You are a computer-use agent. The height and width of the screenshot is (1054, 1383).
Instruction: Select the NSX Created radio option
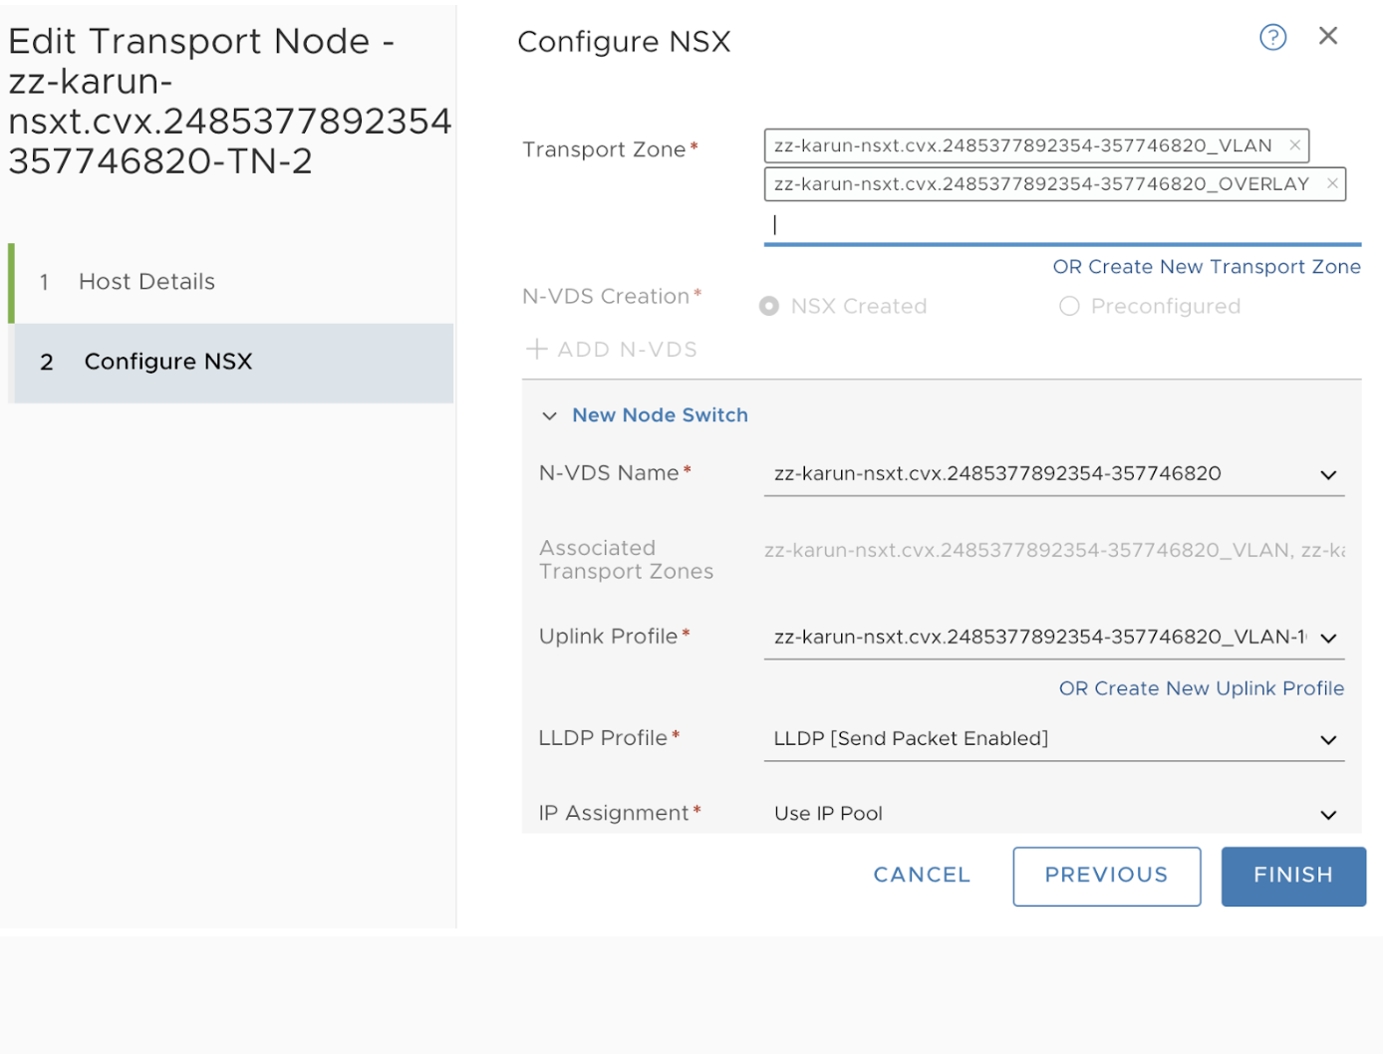pyautogui.click(x=769, y=307)
